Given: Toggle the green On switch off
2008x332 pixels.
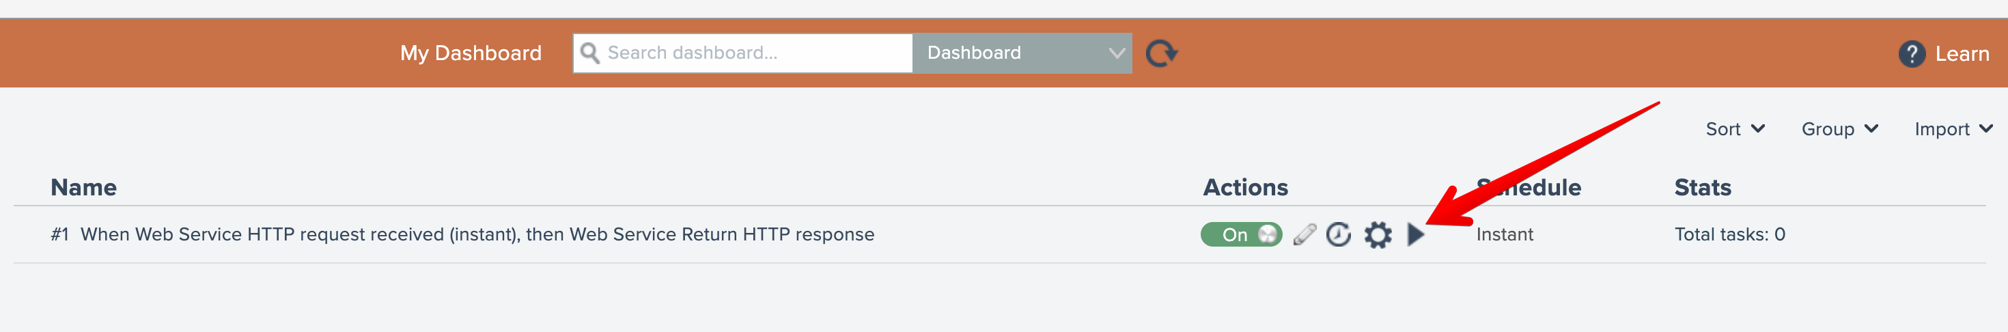Looking at the screenshot, I should coord(1240,234).
